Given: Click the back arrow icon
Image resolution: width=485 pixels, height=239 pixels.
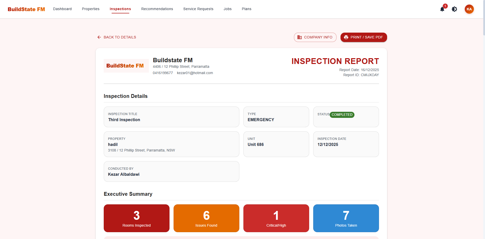Looking at the screenshot, I should click(99, 37).
